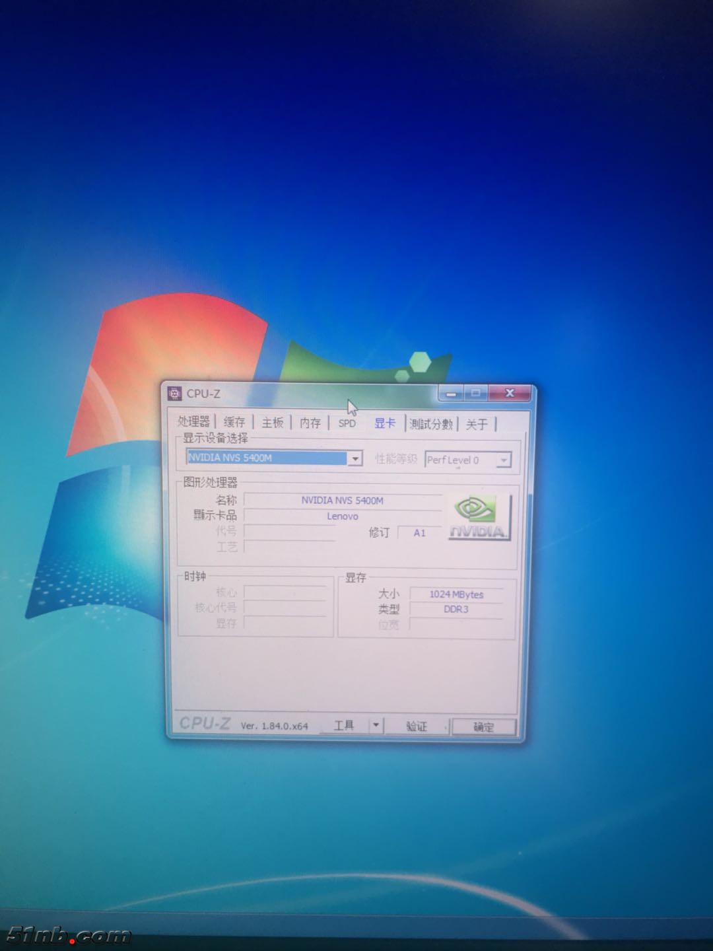The height and width of the screenshot is (951, 713).
Task: Expand the NVIDIA NVS 5400M device dropdown
Action: click(355, 458)
